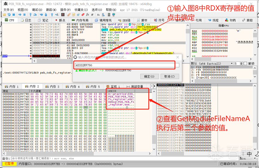The width and height of the screenshot is (259, 168).
Task: Click the red breakpoint dot at the RIP line
Action: click(x=31, y=56)
